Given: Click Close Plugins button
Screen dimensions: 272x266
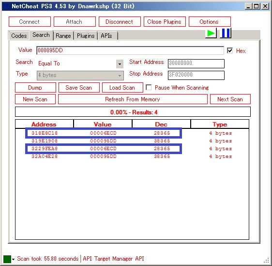Looking at the screenshot, I should click(165, 22).
